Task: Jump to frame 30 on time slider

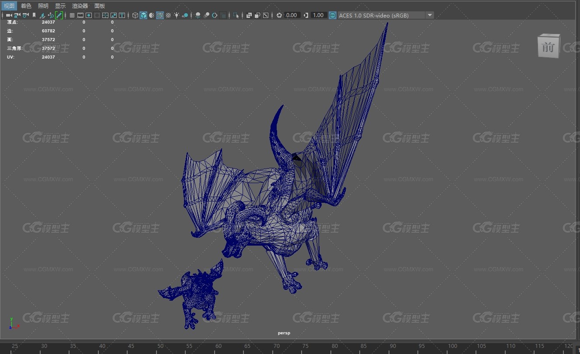Action: (x=44, y=347)
